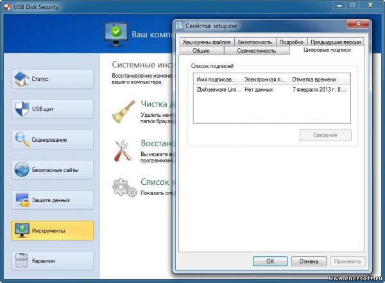Click the 7 февраля 2013 timestamp cell

[319, 90]
